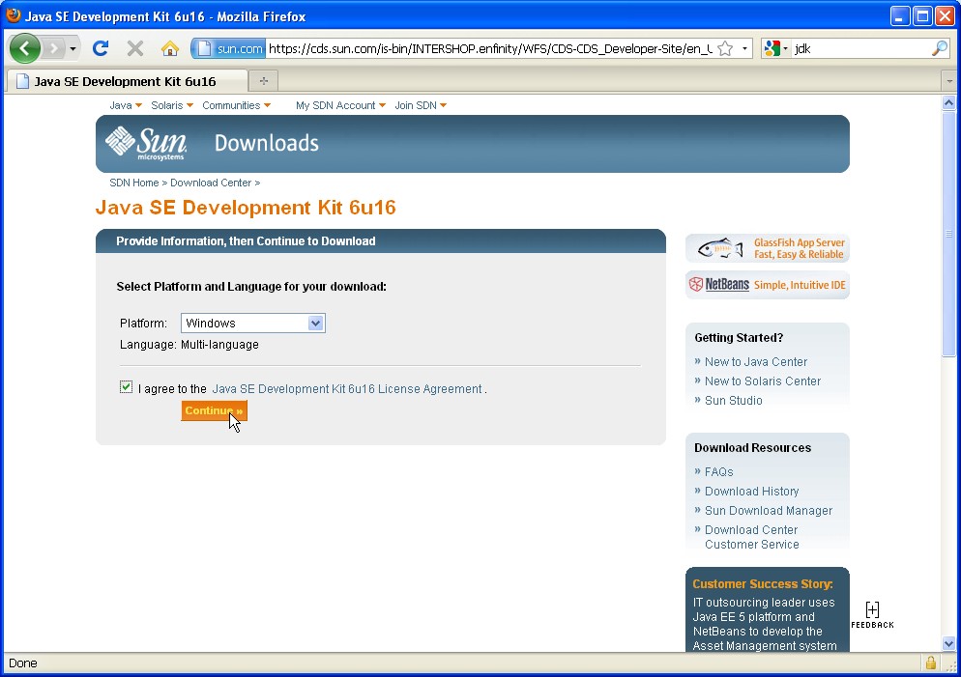Click the vertical scrollbar down arrow
Screen dimensions: 961x677
tap(948, 643)
